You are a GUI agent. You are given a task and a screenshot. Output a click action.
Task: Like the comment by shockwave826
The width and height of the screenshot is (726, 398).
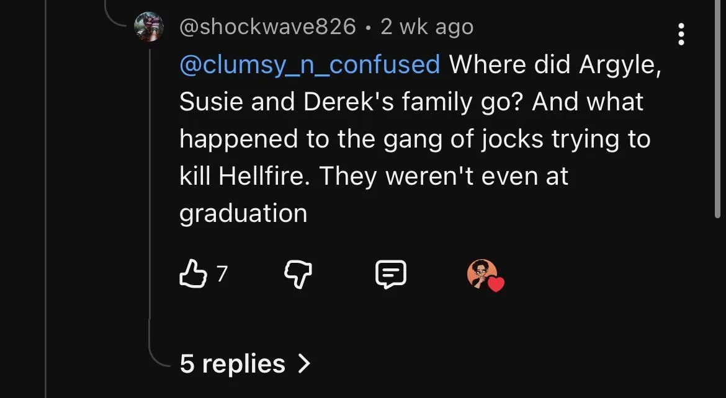tap(193, 274)
